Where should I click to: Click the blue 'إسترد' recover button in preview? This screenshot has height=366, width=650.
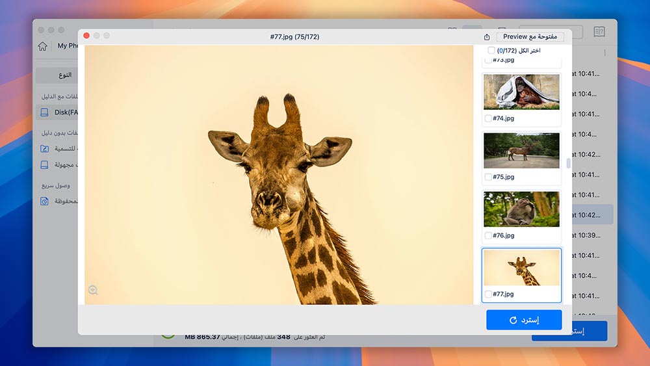coord(524,320)
